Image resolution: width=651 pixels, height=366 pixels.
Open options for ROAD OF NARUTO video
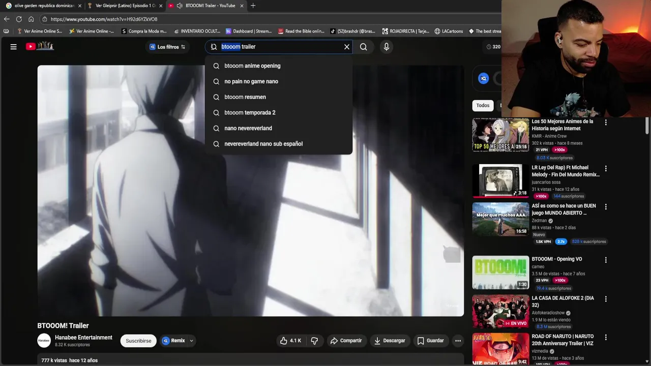[606, 338]
